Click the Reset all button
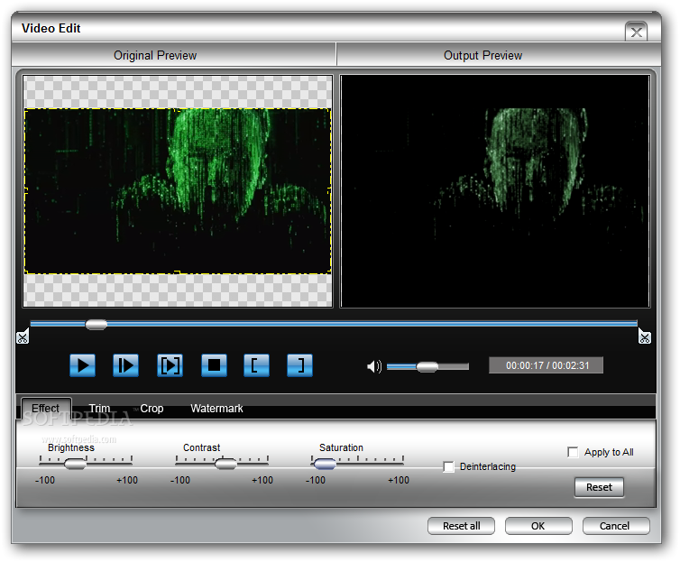Image resolution: width=680 pixels, height=562 pixels. [x=461, y=526]
